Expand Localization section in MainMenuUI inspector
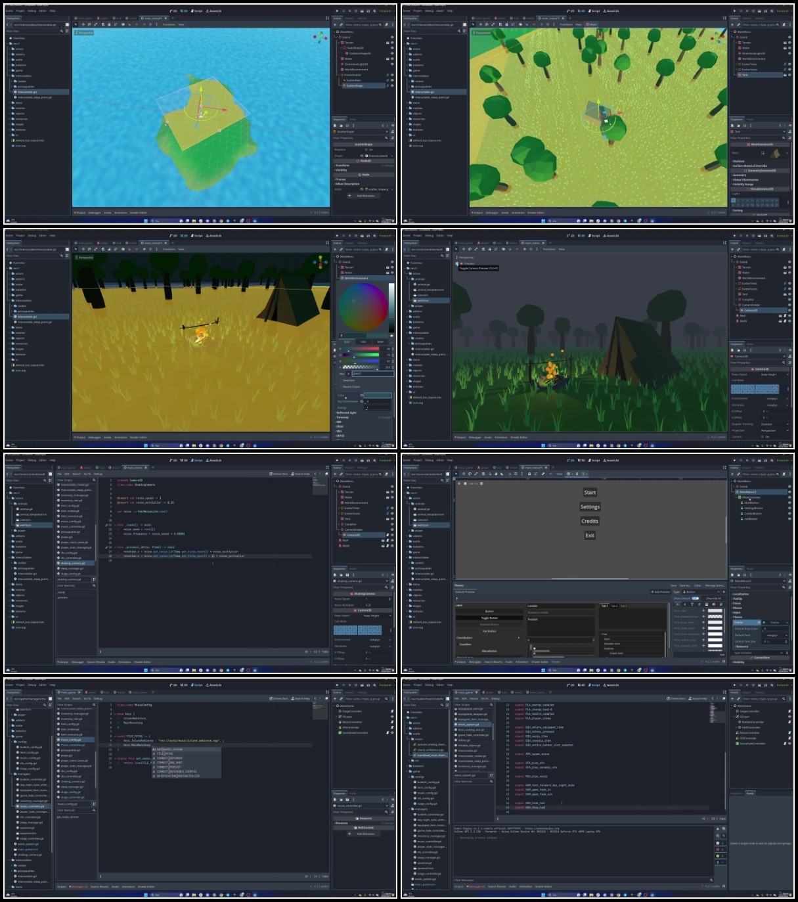798x902 pixels. 741,594
